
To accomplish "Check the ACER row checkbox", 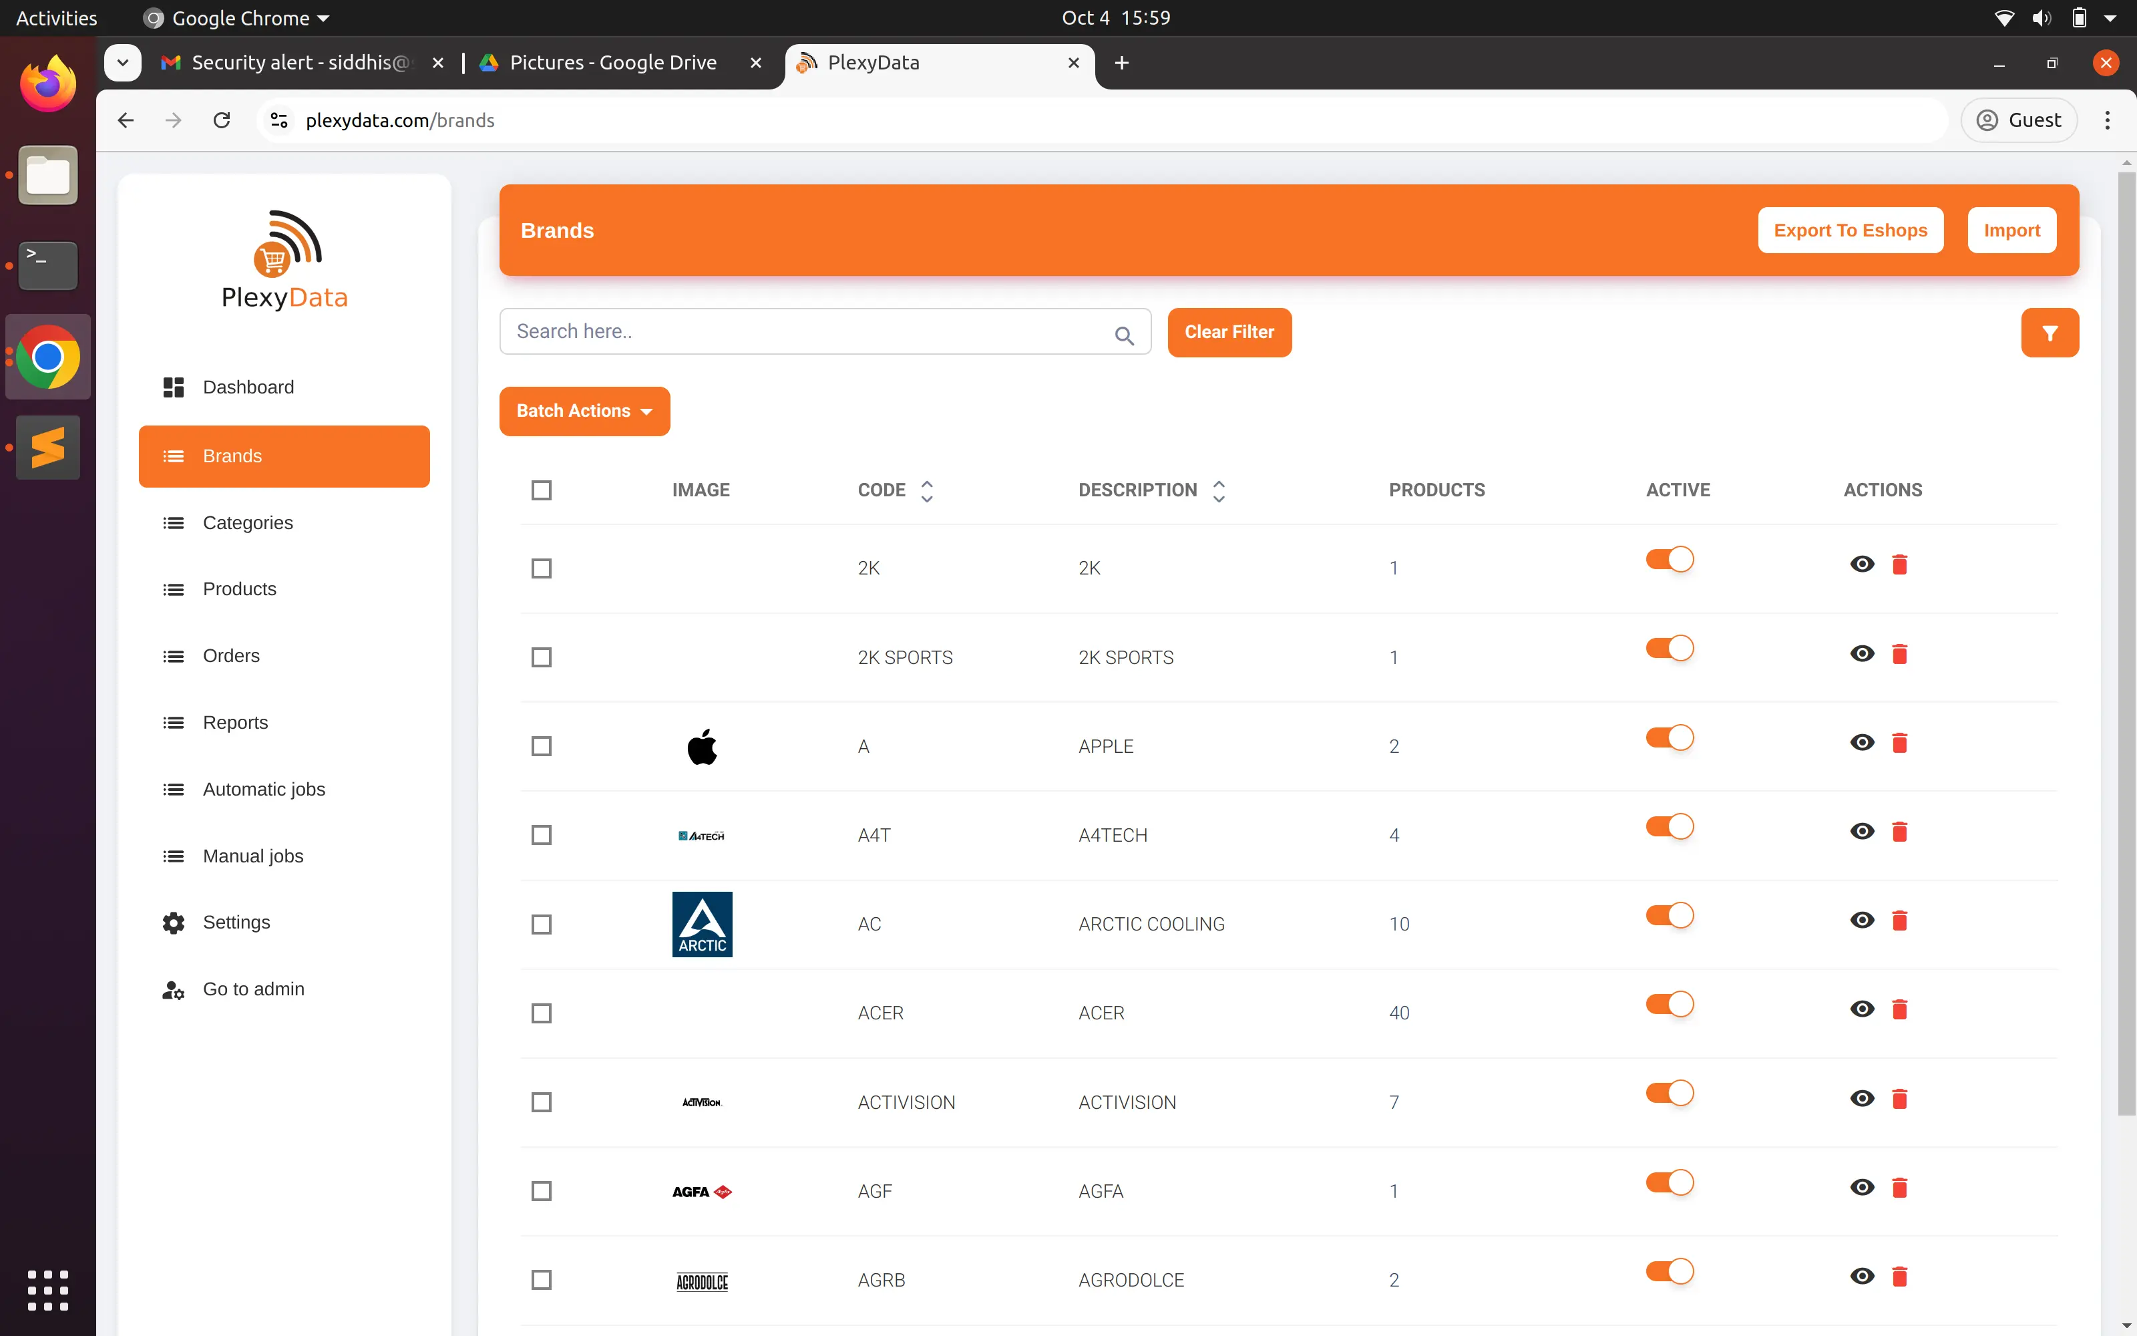I will pyautogui.click(x=542, y=1013).
